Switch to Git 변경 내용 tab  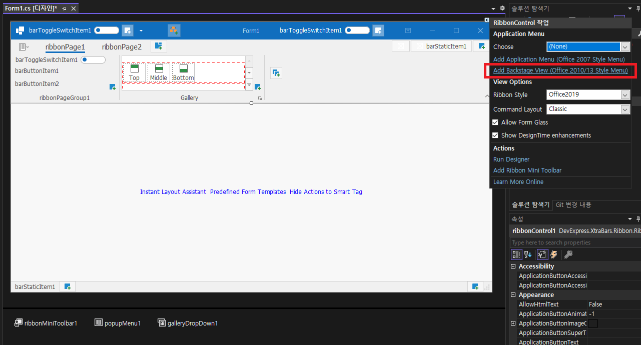click(x=573, y=204)
